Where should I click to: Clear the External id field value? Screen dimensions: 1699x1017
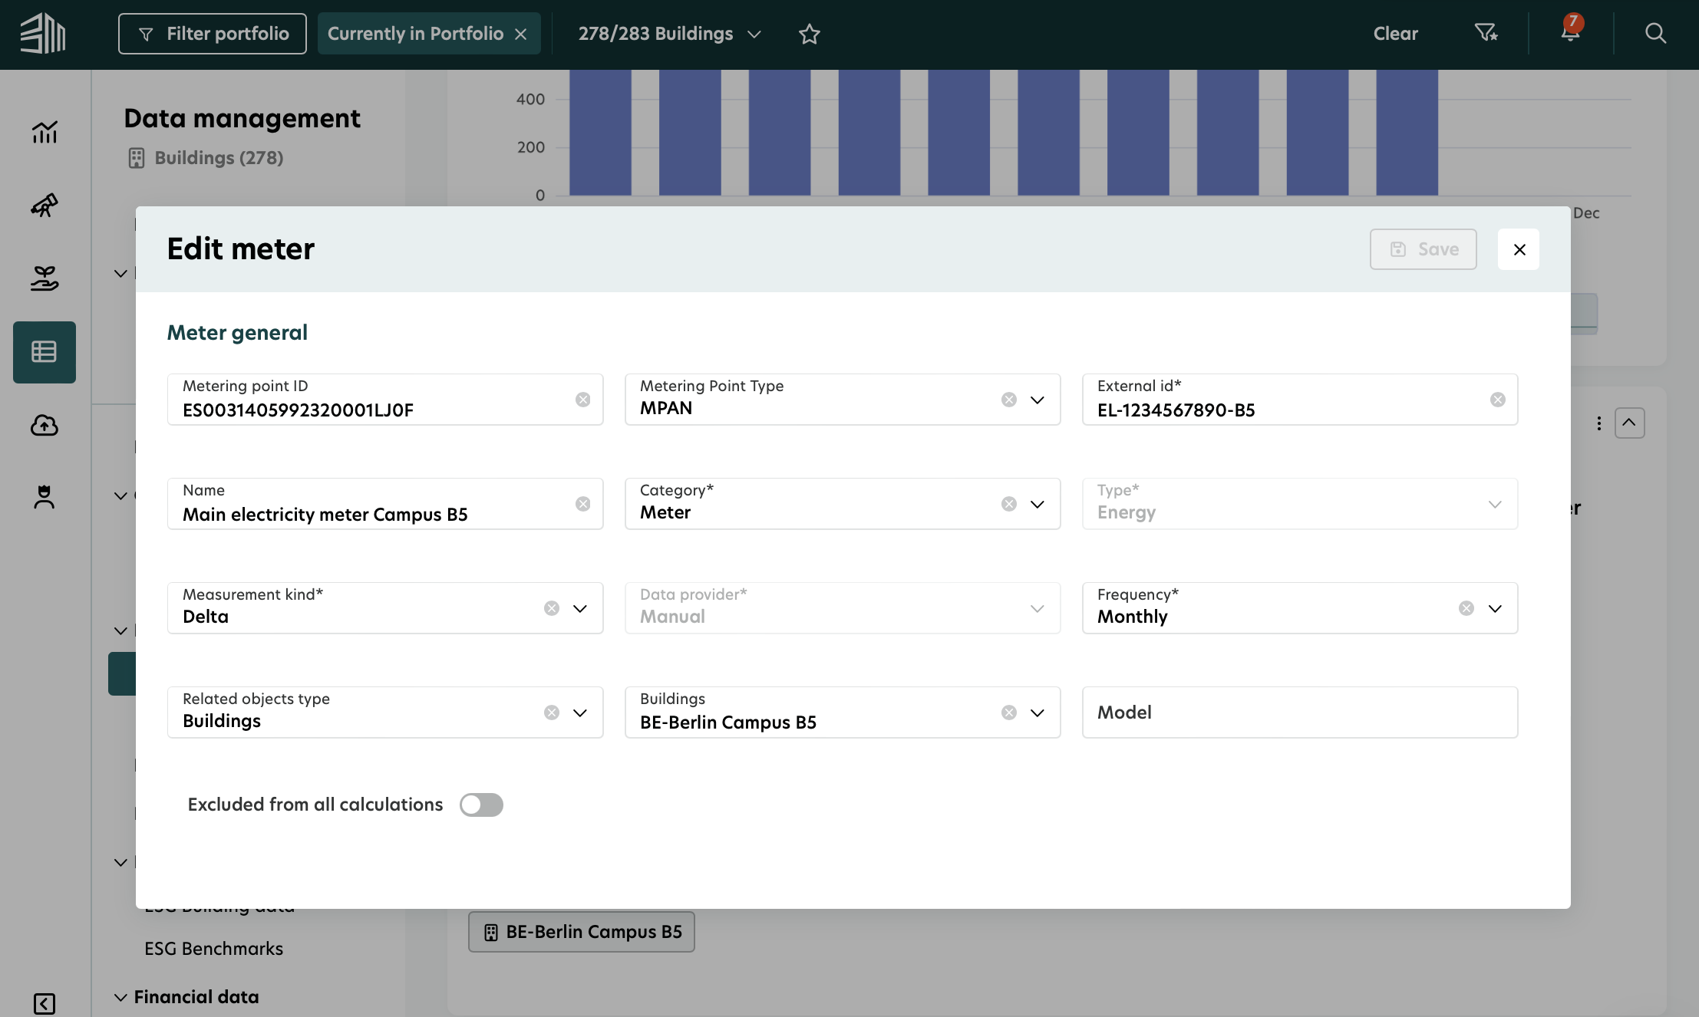pos(1497,400)
